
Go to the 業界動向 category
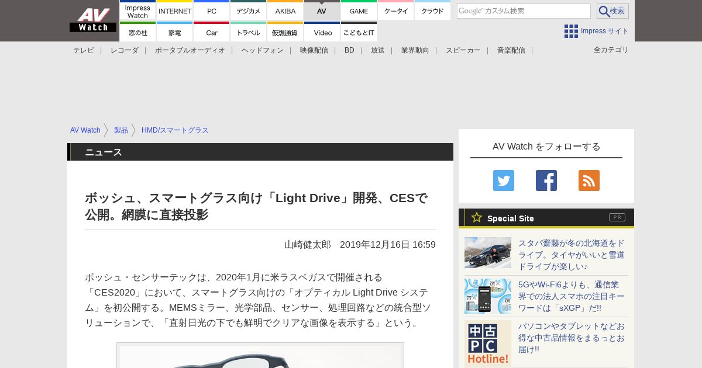point(415,50)
